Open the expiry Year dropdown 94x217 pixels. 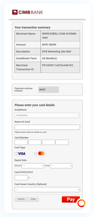[x=61, y=166]
